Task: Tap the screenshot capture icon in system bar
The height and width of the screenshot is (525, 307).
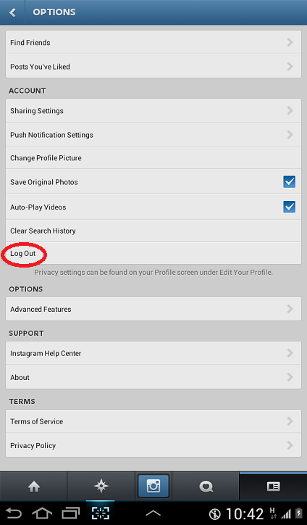Action: tap(101, 513)
